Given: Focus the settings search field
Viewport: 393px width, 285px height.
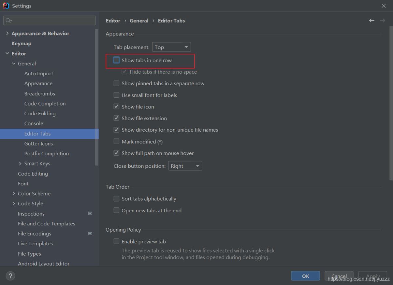Looking at the screenshot, I should [52, 20].
